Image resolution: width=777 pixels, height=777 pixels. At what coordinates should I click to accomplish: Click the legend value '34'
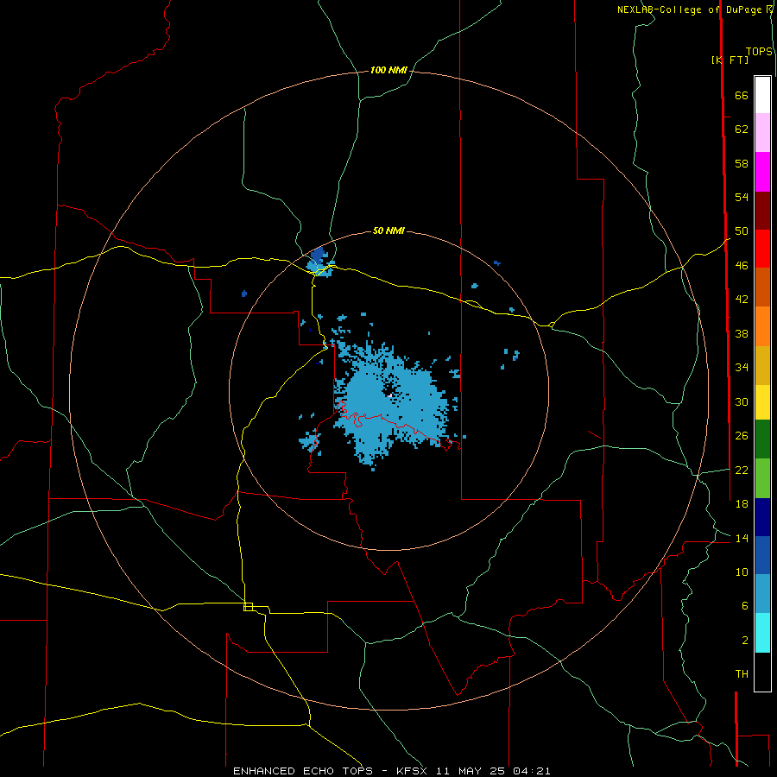tap(742, 368)
